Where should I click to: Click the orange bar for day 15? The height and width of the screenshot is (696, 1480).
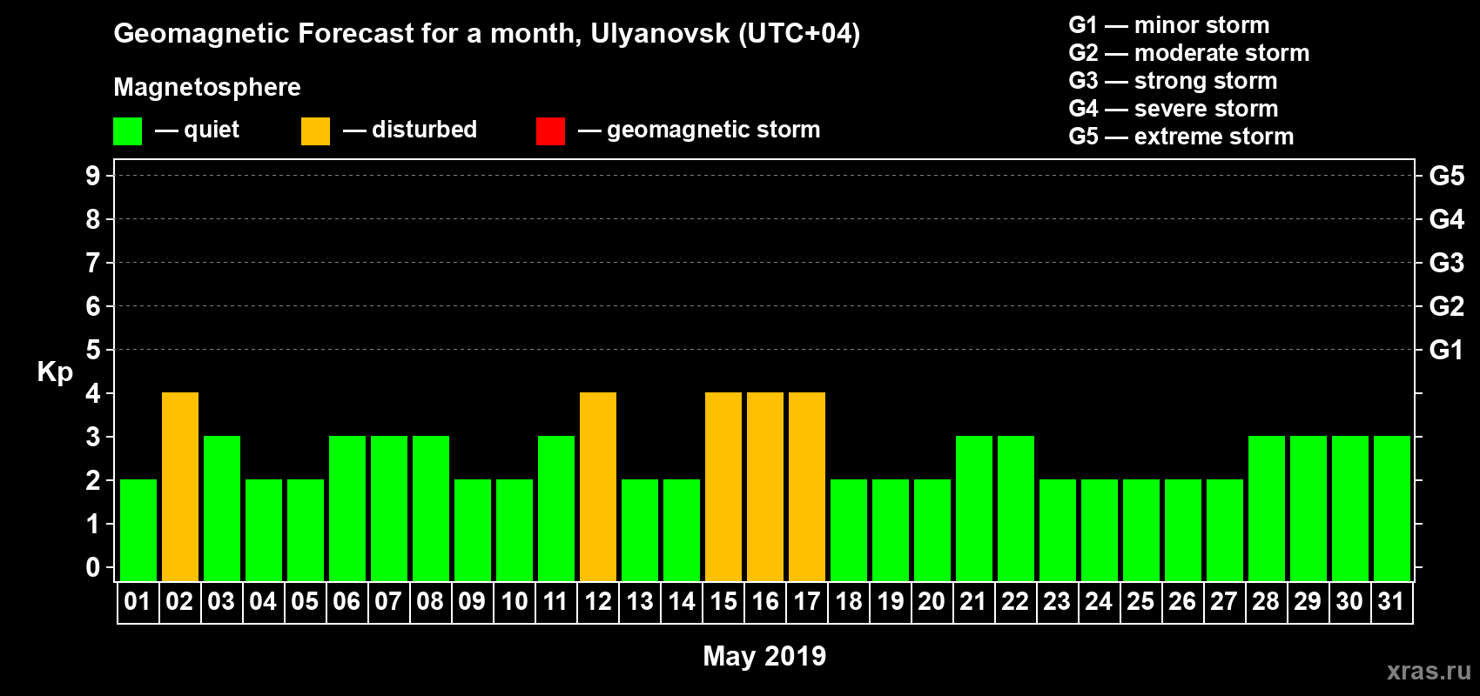tap(723, 487)
